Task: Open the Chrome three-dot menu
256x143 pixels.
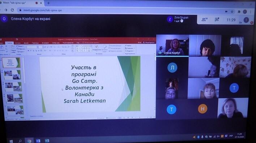Action: tap(251, 12)
